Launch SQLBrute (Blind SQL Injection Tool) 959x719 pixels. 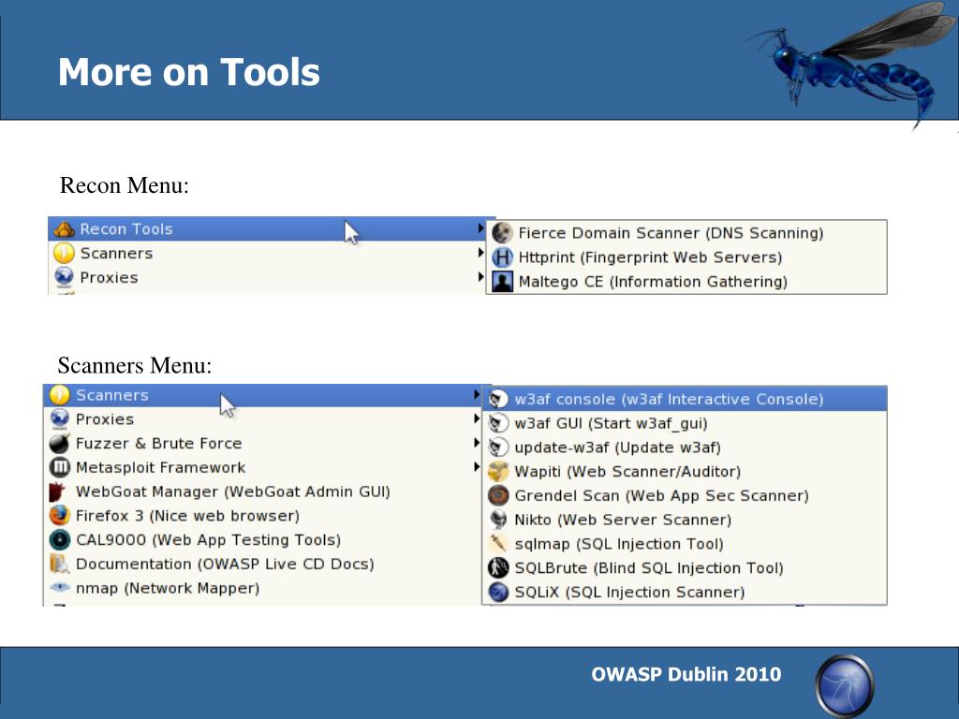pyautogui.click(x=685, y=568)
